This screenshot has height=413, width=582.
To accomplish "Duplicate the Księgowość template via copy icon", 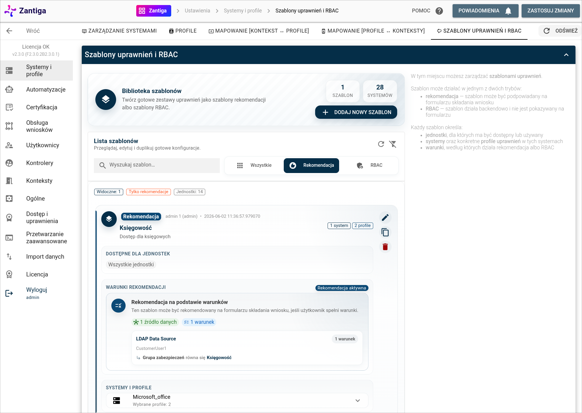I will coord(385,232).
